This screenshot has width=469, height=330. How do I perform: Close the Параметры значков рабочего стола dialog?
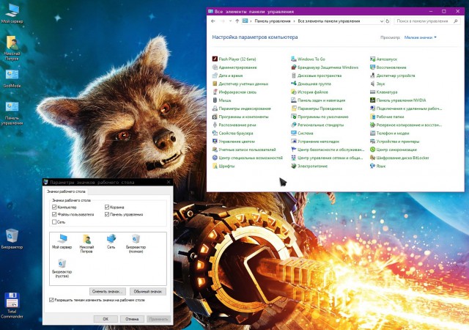point(169,182)
